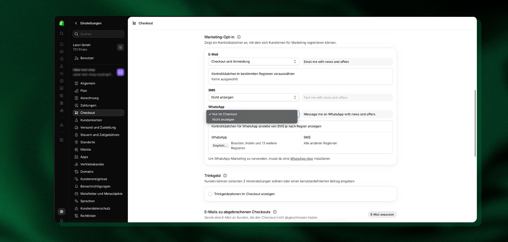The image size is (508, 242).
Task: Click 'Brasilien, Indien und 13 weitere Regionen'
Action: point(254,146)
